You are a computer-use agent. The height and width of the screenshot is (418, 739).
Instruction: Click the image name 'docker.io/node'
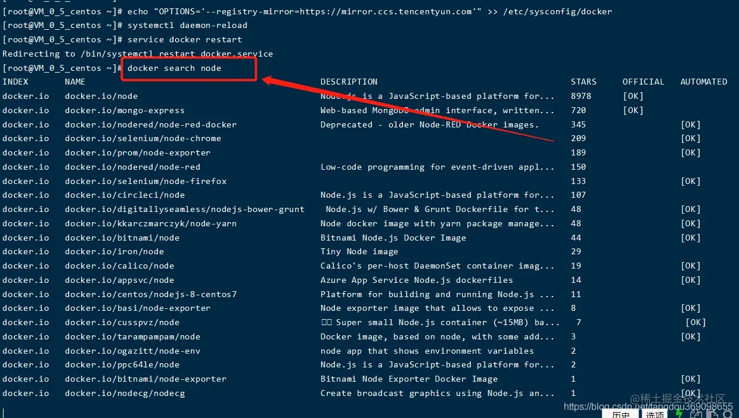[x=101, y=96]
